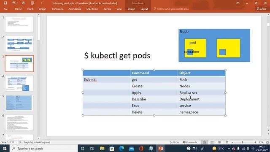
Task: Click slide panel scroll up arrow
Action: click(x=38, y=15)
